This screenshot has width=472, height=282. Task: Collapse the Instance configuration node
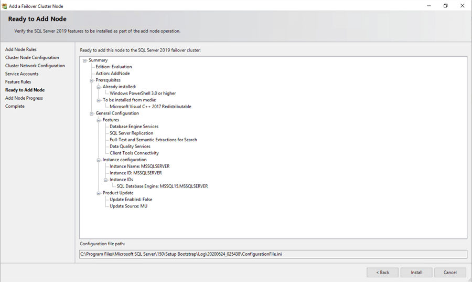point(99,160)
